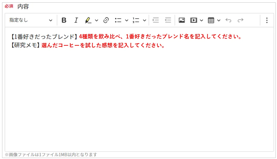This screenshot has height=159, width=277.
Task: Decrease indent of paragraph
Action: [x=168, y=20]
